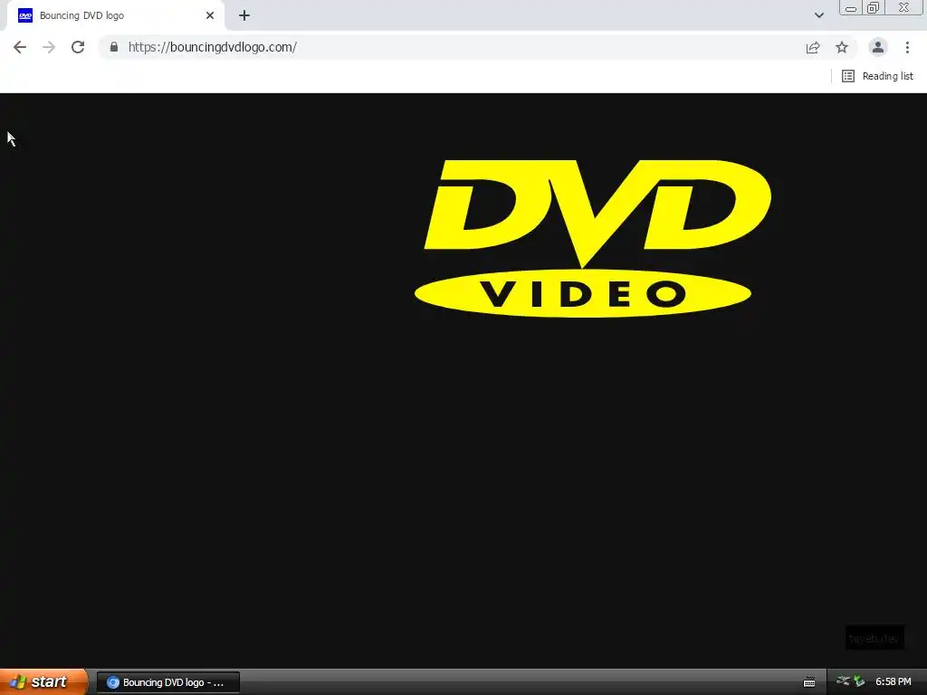The image size is (927, 695).
Task: Close the browser window
Action: [904, 7]
